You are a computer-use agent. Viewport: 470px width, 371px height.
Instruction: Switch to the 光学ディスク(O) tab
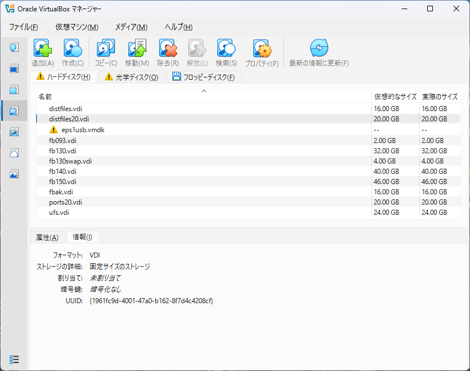132,77
